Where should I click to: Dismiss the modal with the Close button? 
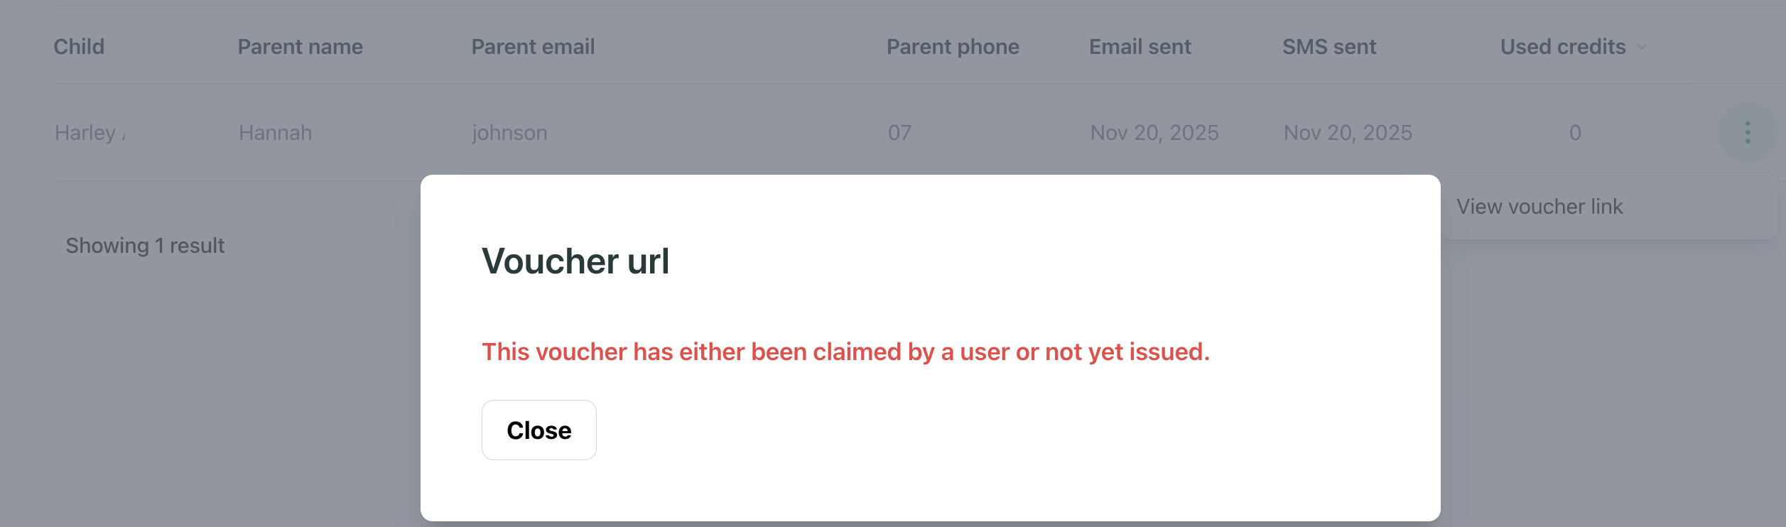pyautogui.click(x=538, y=430)
